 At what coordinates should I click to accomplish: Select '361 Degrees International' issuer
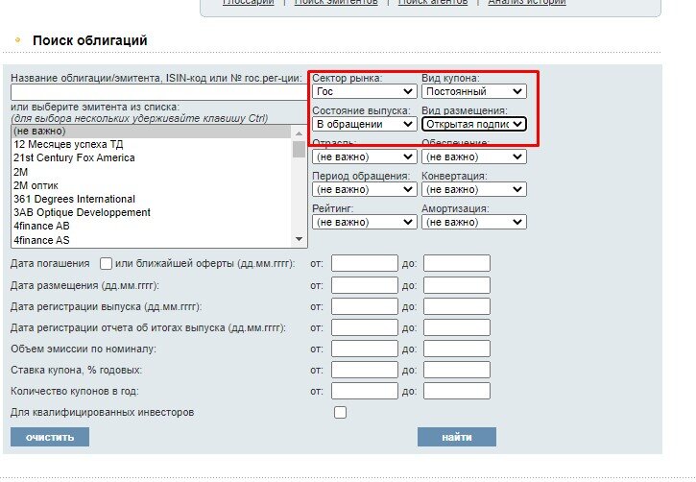click(x=152, y=200)
